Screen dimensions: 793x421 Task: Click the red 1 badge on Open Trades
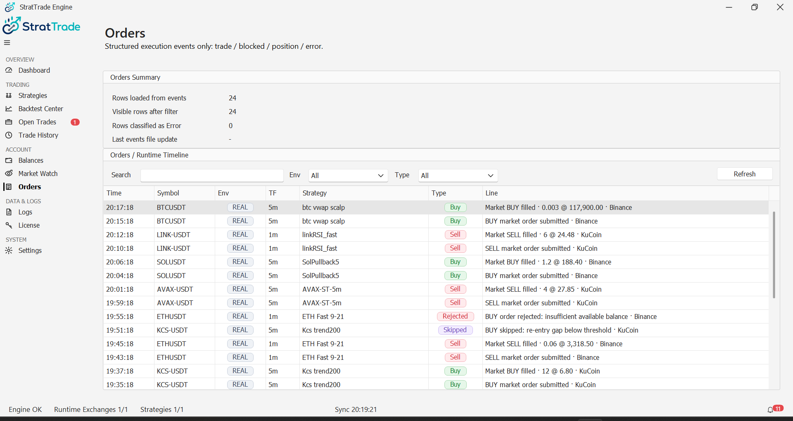tap(75, 122)
